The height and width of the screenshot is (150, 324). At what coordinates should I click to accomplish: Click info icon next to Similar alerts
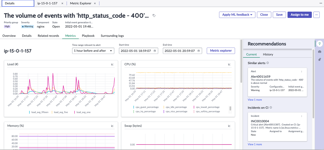click(268, 63)
